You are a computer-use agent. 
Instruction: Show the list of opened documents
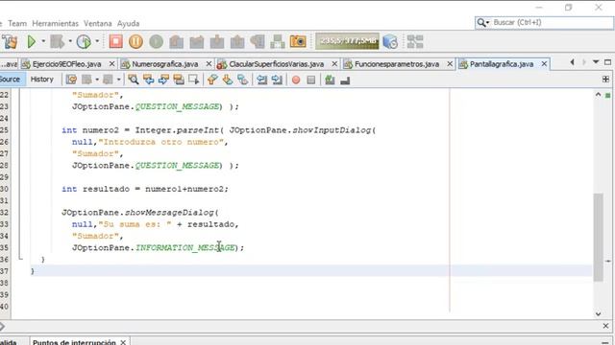coord(596,62)
